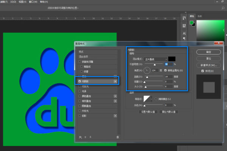The image size is (227, 151).
Task: Click the 新建样式(W)... button
Action: click(x=208, y=65)
